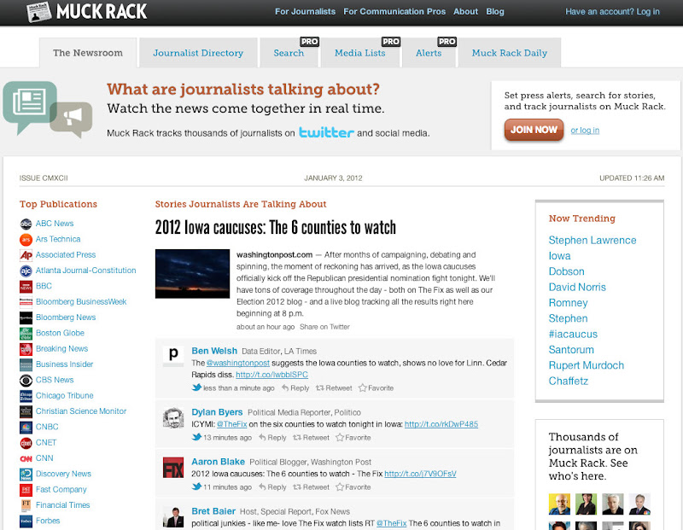Open trending topic Santorum
This screenshot has width=683, height=530.
571,350
